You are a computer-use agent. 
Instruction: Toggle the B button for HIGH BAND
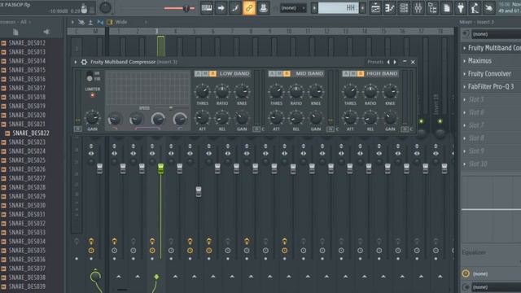click(361, 73)
